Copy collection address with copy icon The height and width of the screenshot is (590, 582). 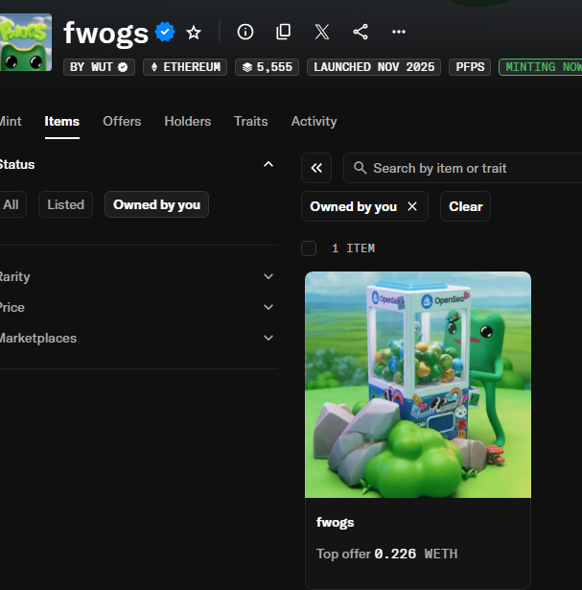[284, 32]
